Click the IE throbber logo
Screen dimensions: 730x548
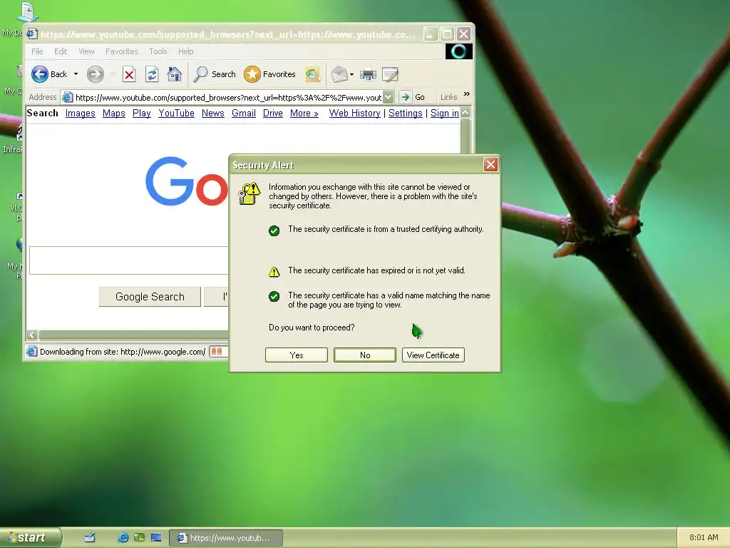click(x=458, y=51)
